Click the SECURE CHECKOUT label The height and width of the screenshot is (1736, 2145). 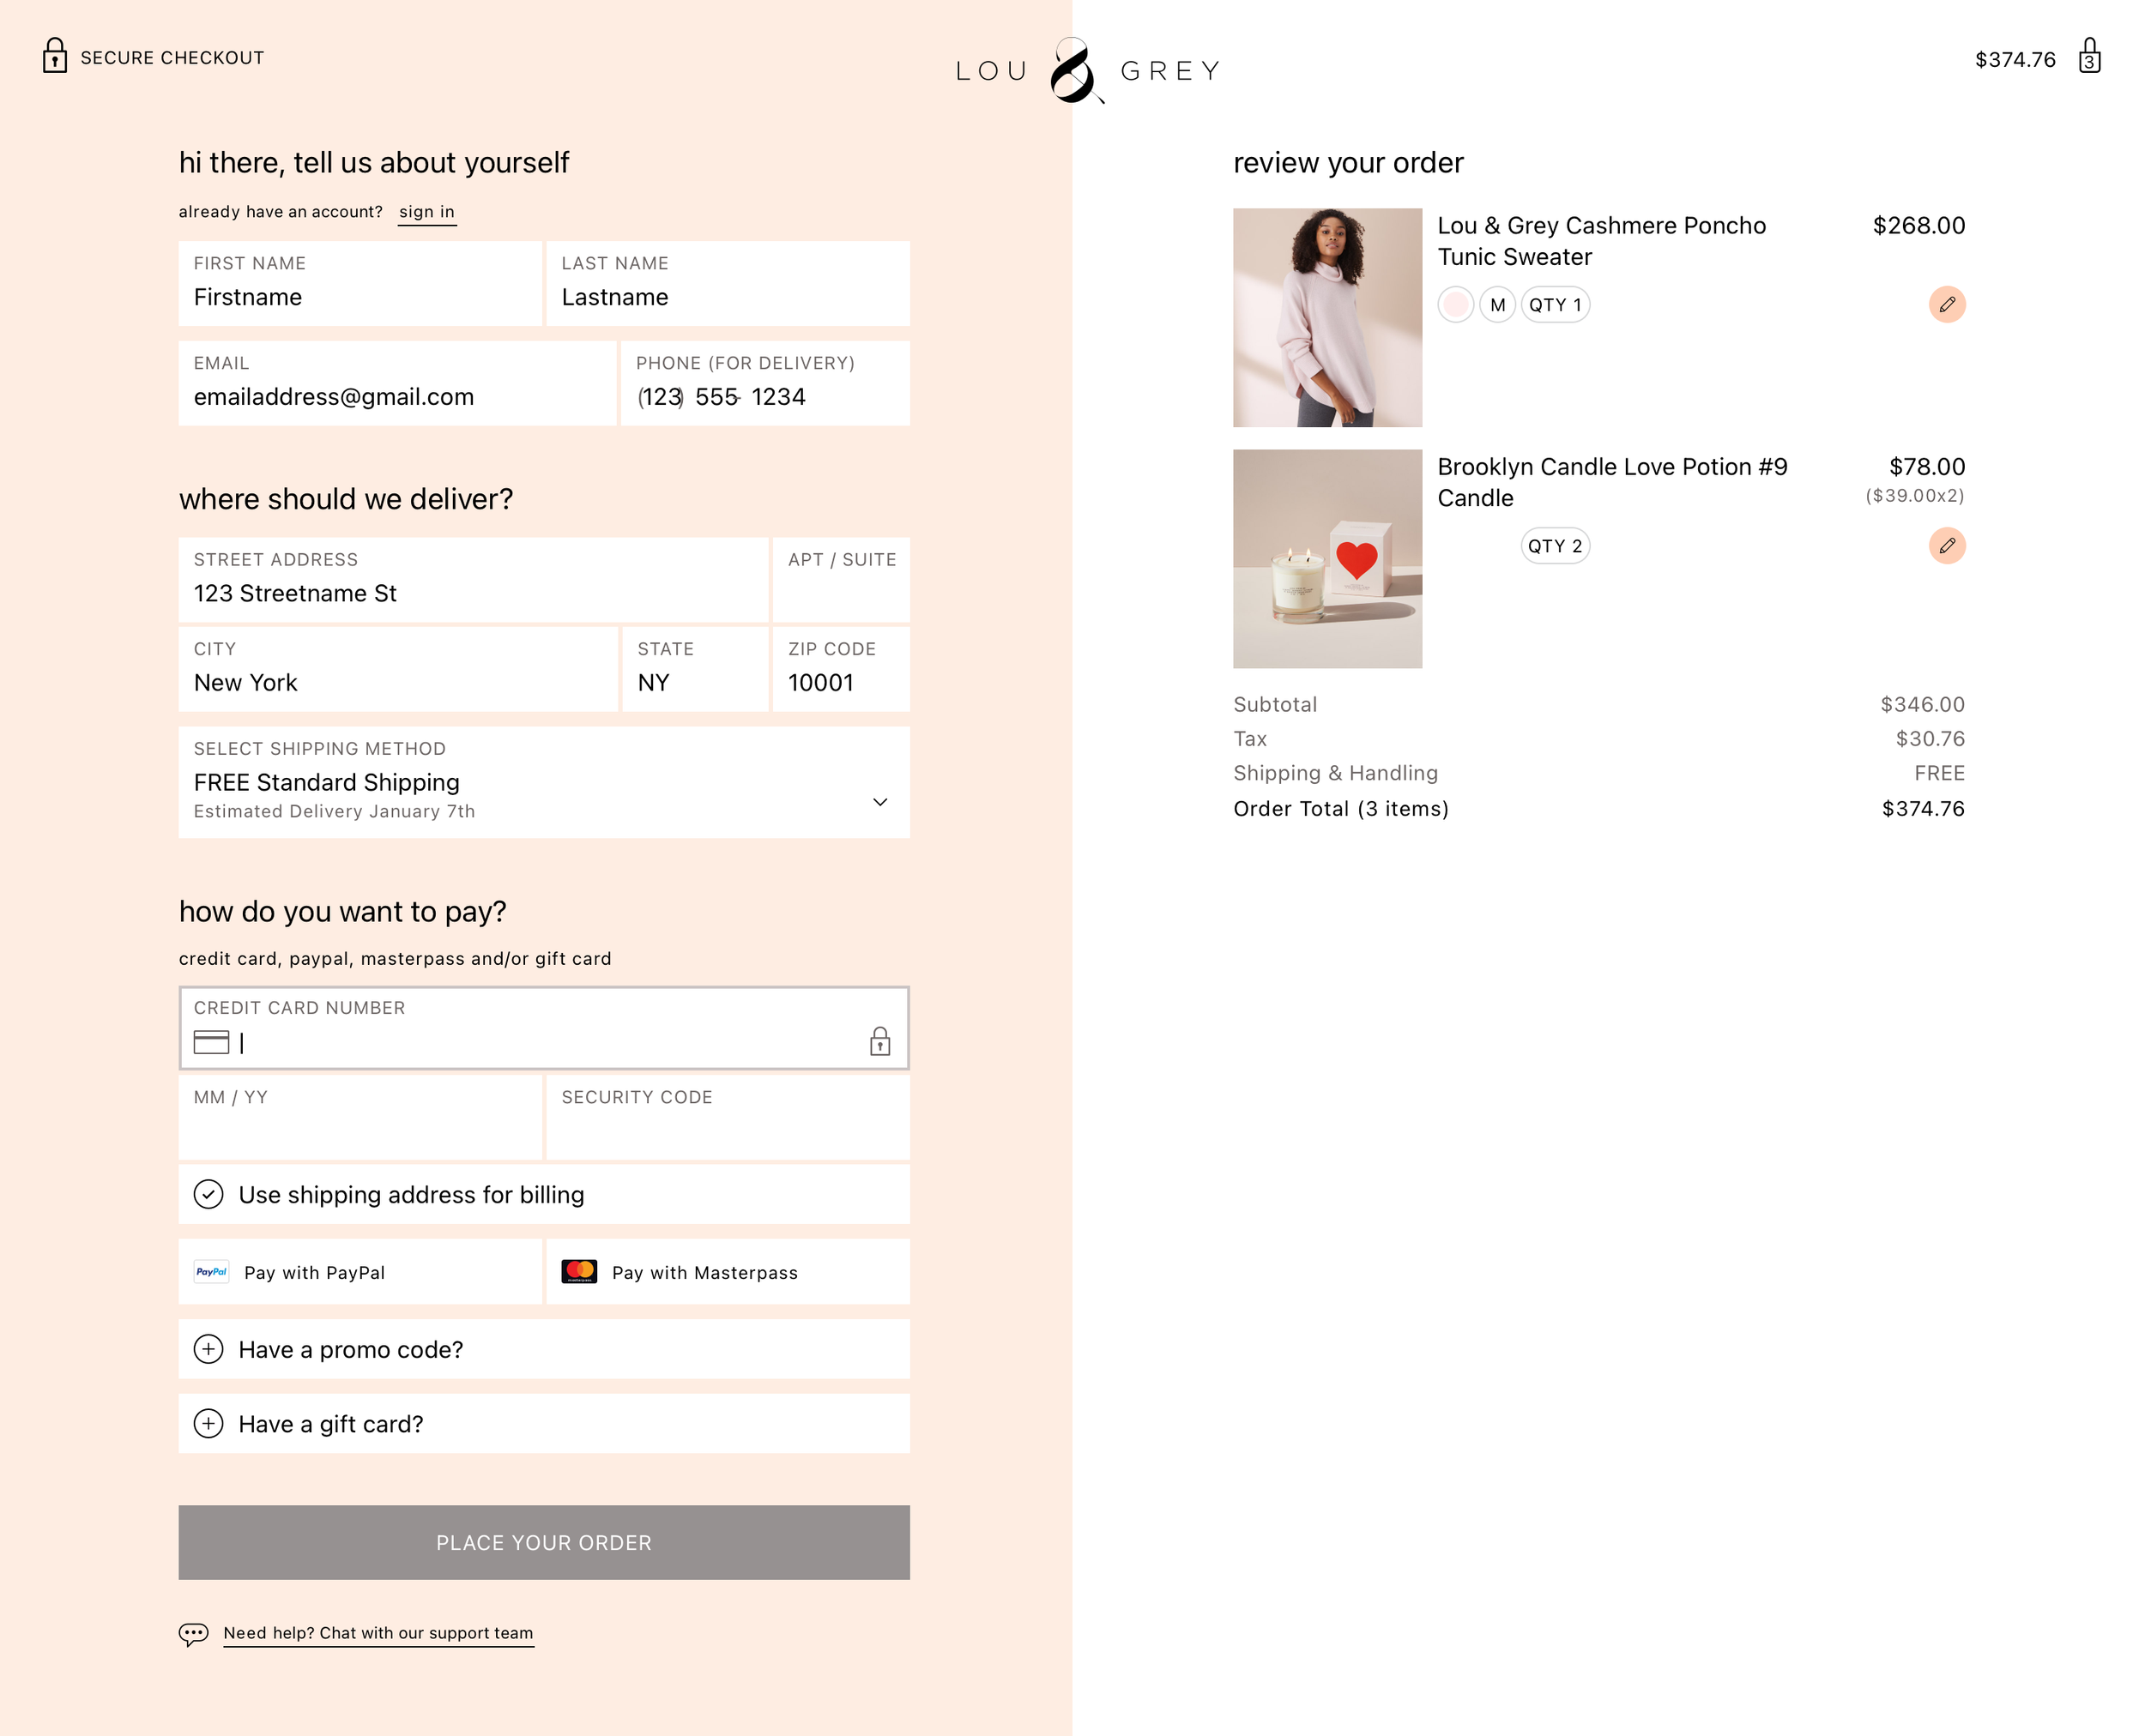[172, 58]
